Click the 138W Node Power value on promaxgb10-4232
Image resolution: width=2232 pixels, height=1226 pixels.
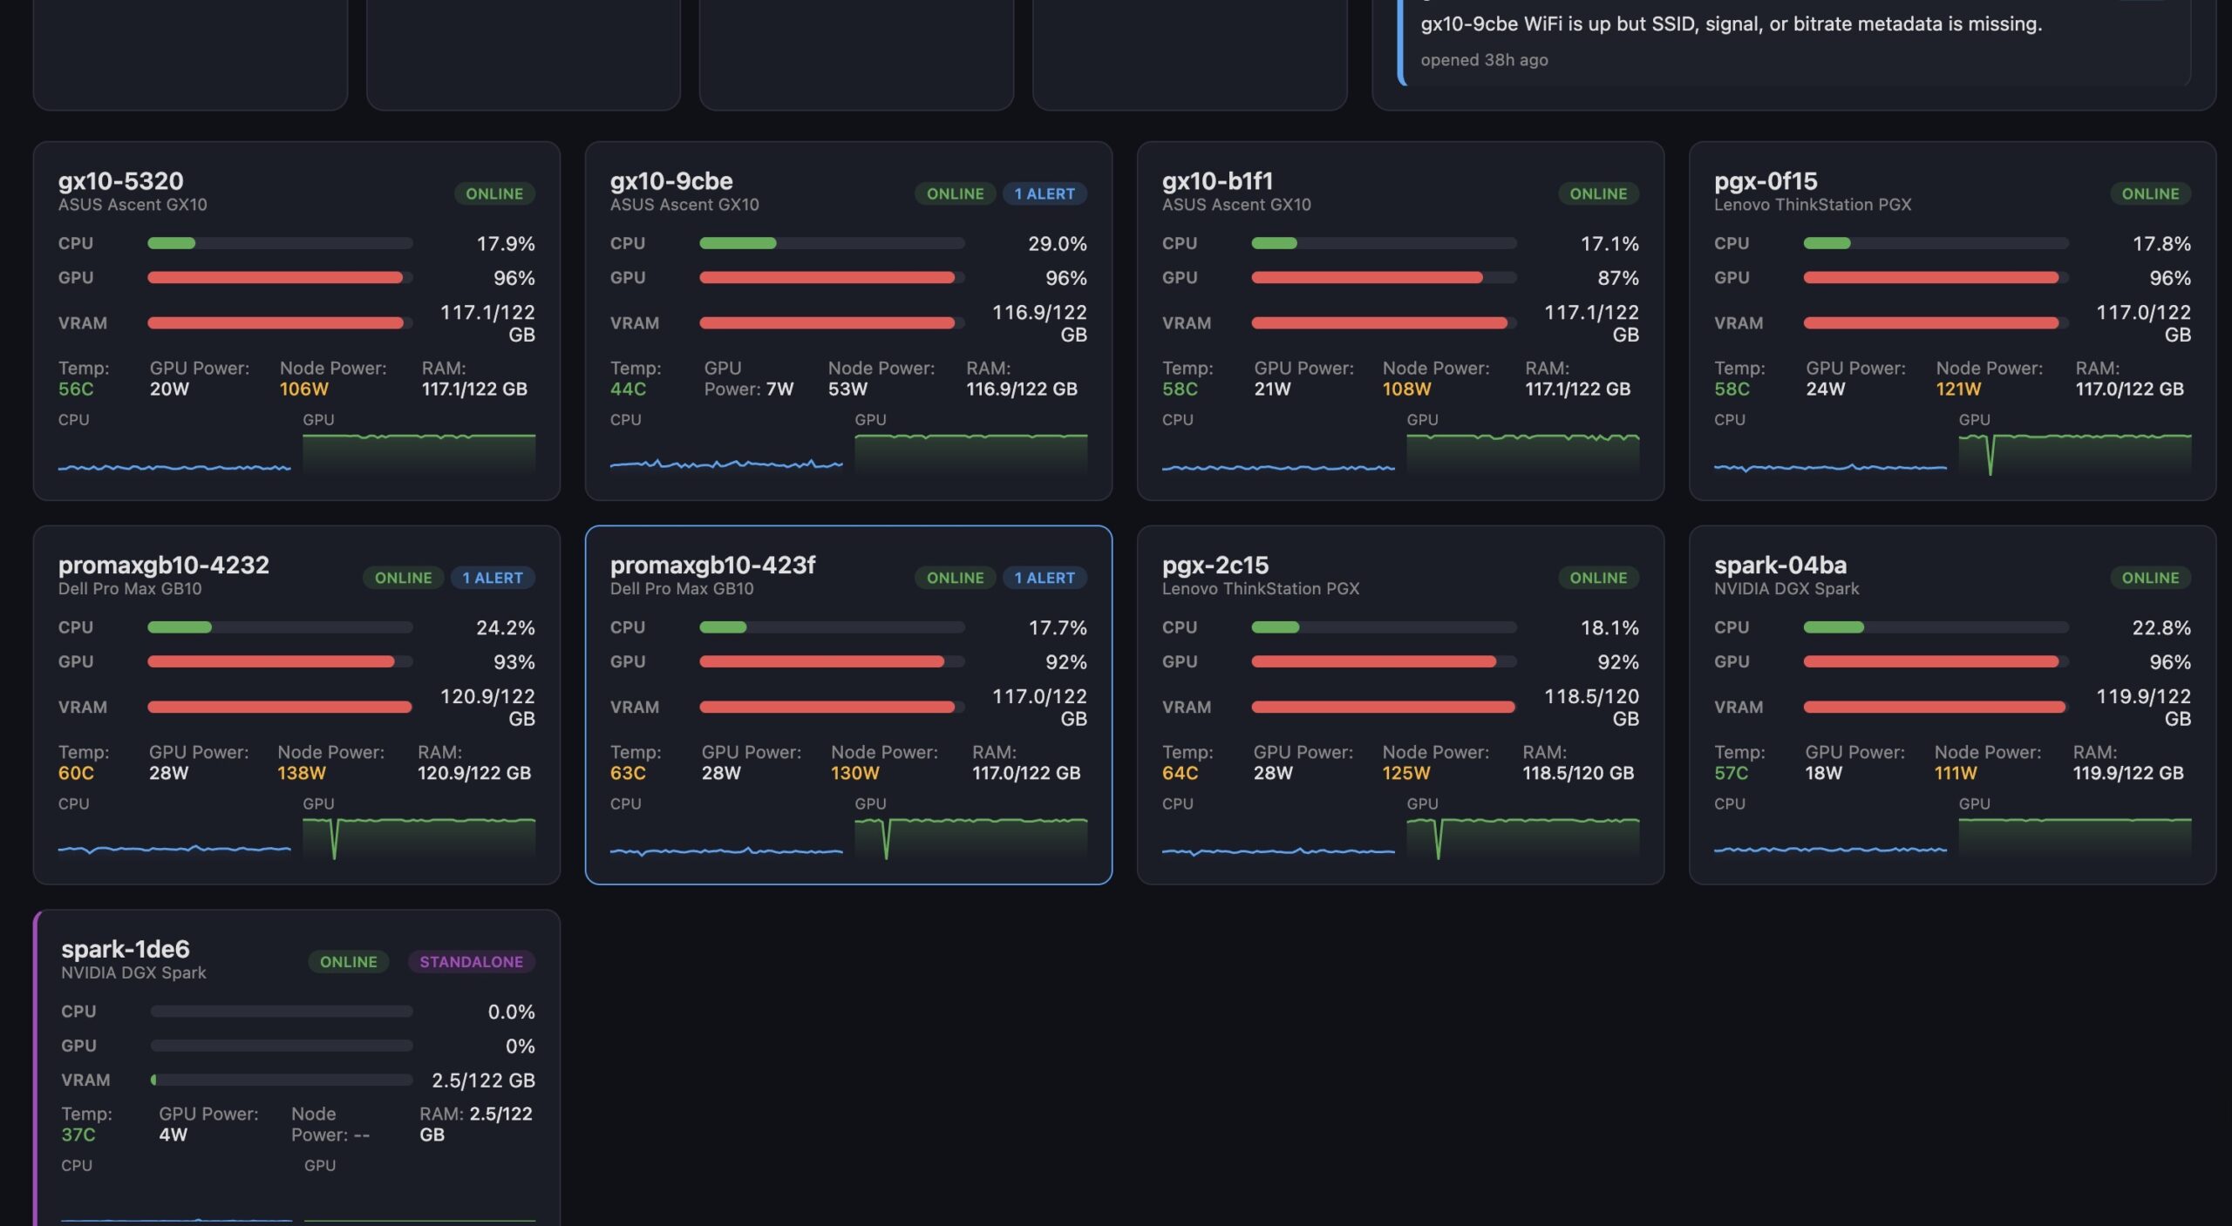point(301,773)
